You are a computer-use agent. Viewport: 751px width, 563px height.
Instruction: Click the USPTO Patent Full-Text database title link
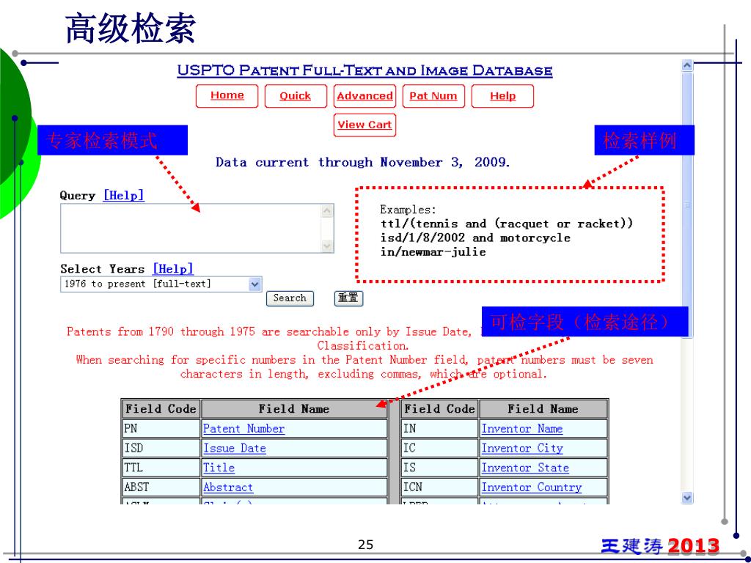(x=364, y=71)
